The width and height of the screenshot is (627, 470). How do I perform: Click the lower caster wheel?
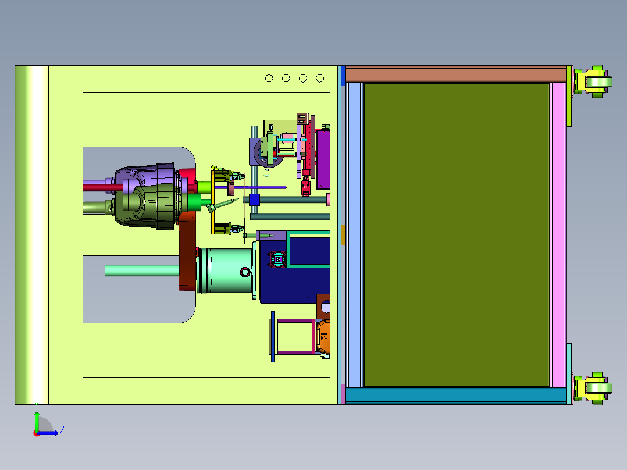click(598, 389)
